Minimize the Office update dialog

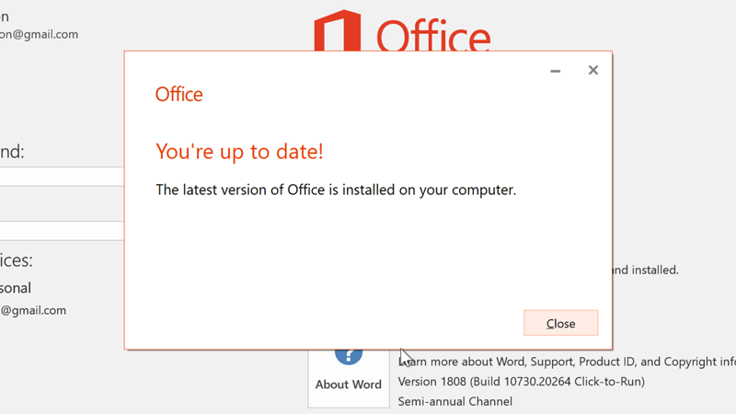pos(556,71)
